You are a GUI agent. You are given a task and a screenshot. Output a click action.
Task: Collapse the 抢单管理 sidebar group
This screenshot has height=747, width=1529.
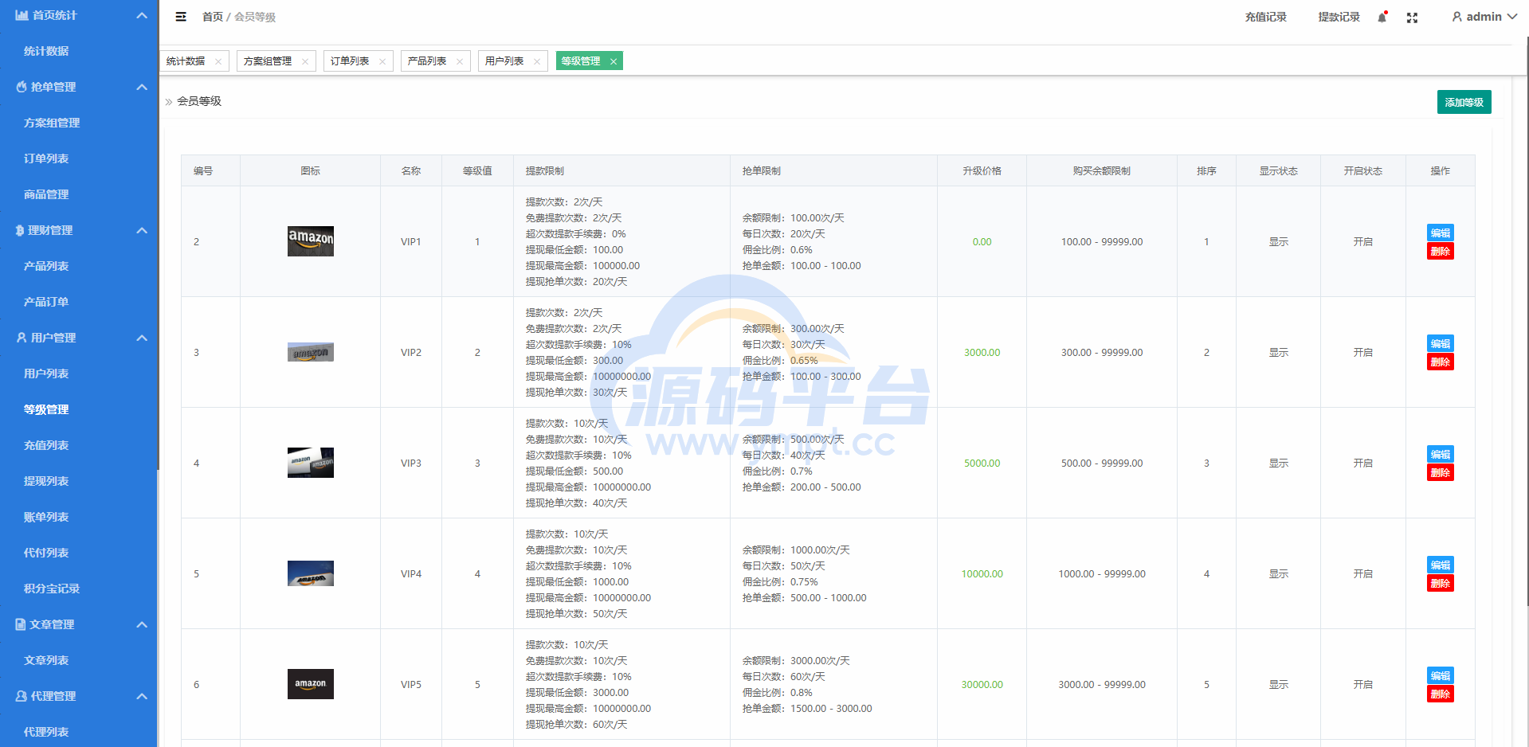pos(142,87)
